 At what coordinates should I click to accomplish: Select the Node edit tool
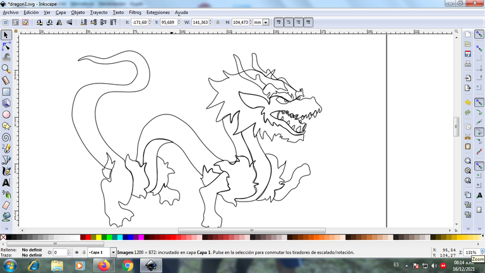click(6, 46)
